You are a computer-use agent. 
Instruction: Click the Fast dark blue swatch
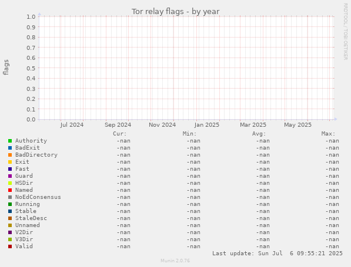click(10, 169)
